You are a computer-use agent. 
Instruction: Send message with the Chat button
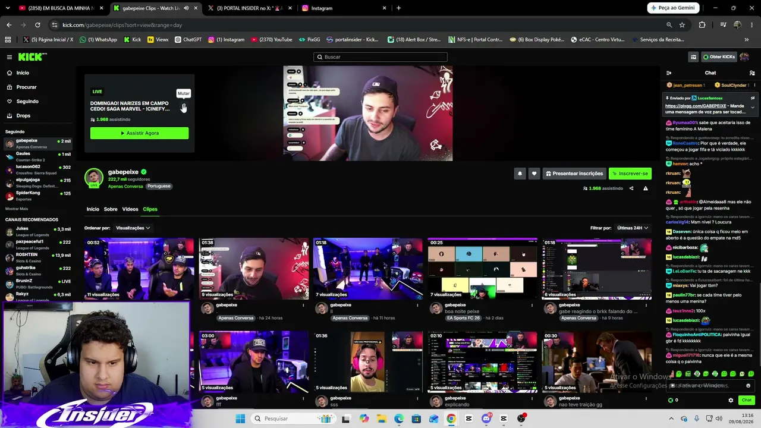(747, 400)
